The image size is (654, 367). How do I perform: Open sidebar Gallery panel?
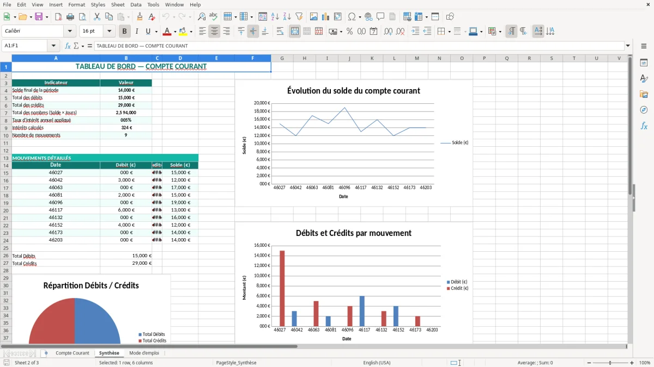tap(644, 94)
